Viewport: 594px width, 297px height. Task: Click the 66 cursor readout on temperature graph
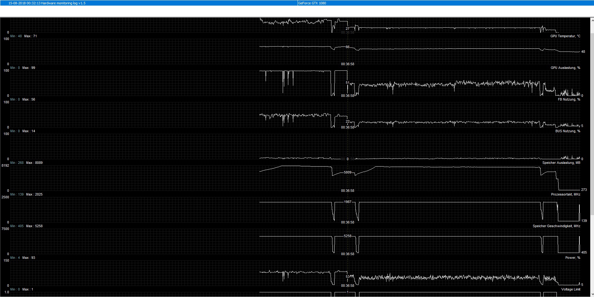(x=348, y=47)
